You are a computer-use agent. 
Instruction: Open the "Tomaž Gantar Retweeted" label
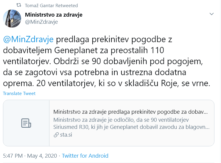(x=51, y=5)
